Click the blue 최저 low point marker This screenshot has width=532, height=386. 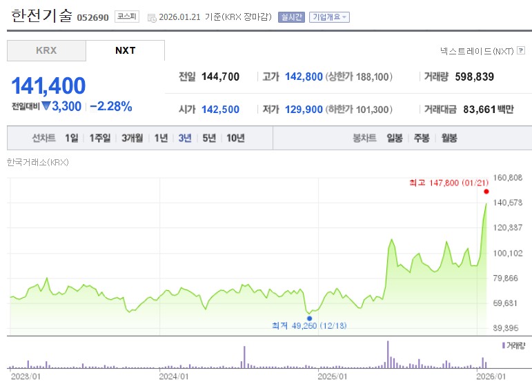[x=309, y=318]
